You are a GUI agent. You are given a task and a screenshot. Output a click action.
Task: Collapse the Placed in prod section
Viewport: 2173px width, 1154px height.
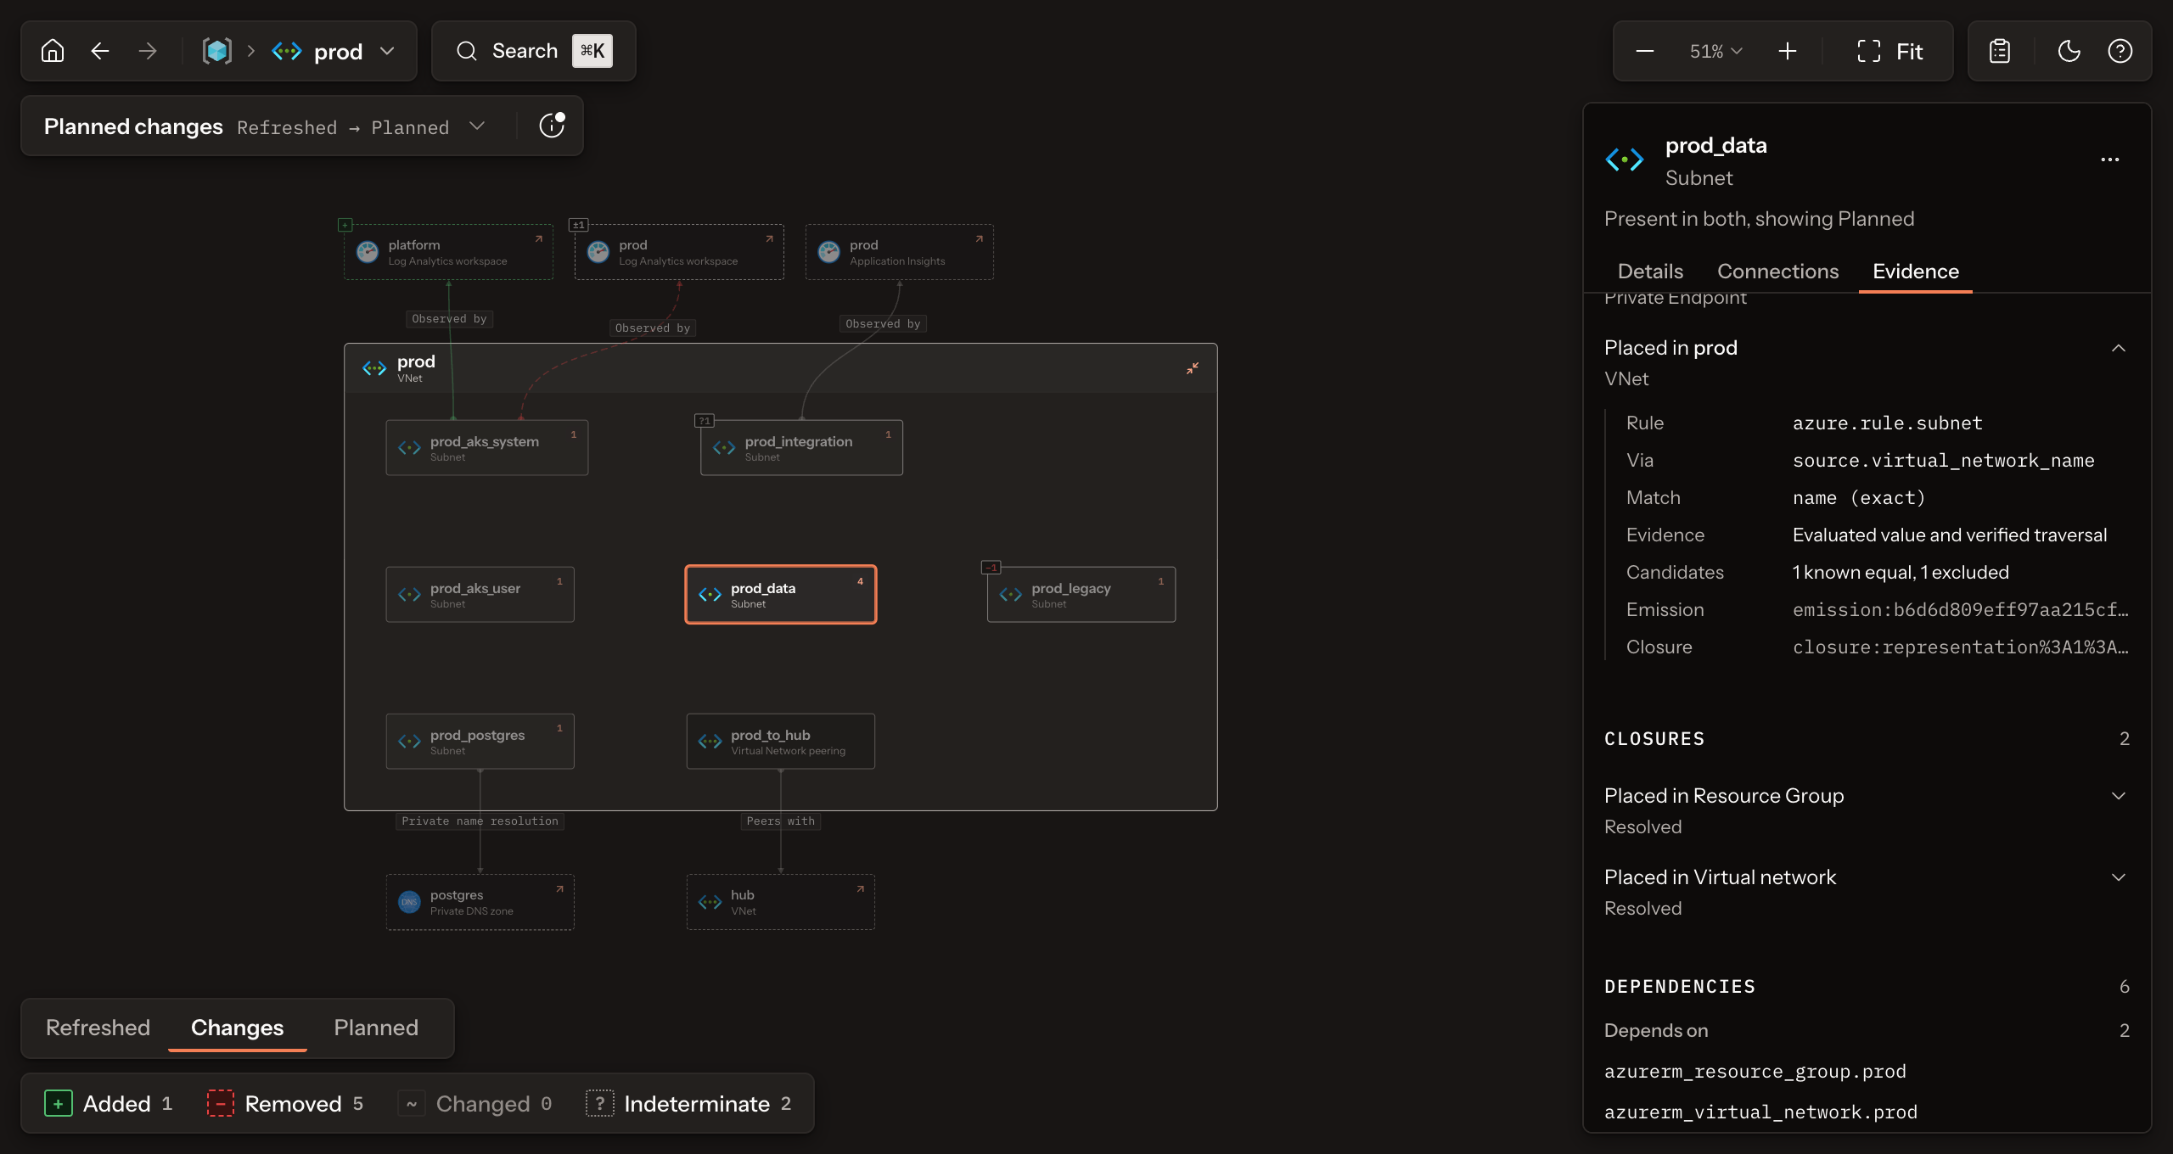pos(2119,348)
